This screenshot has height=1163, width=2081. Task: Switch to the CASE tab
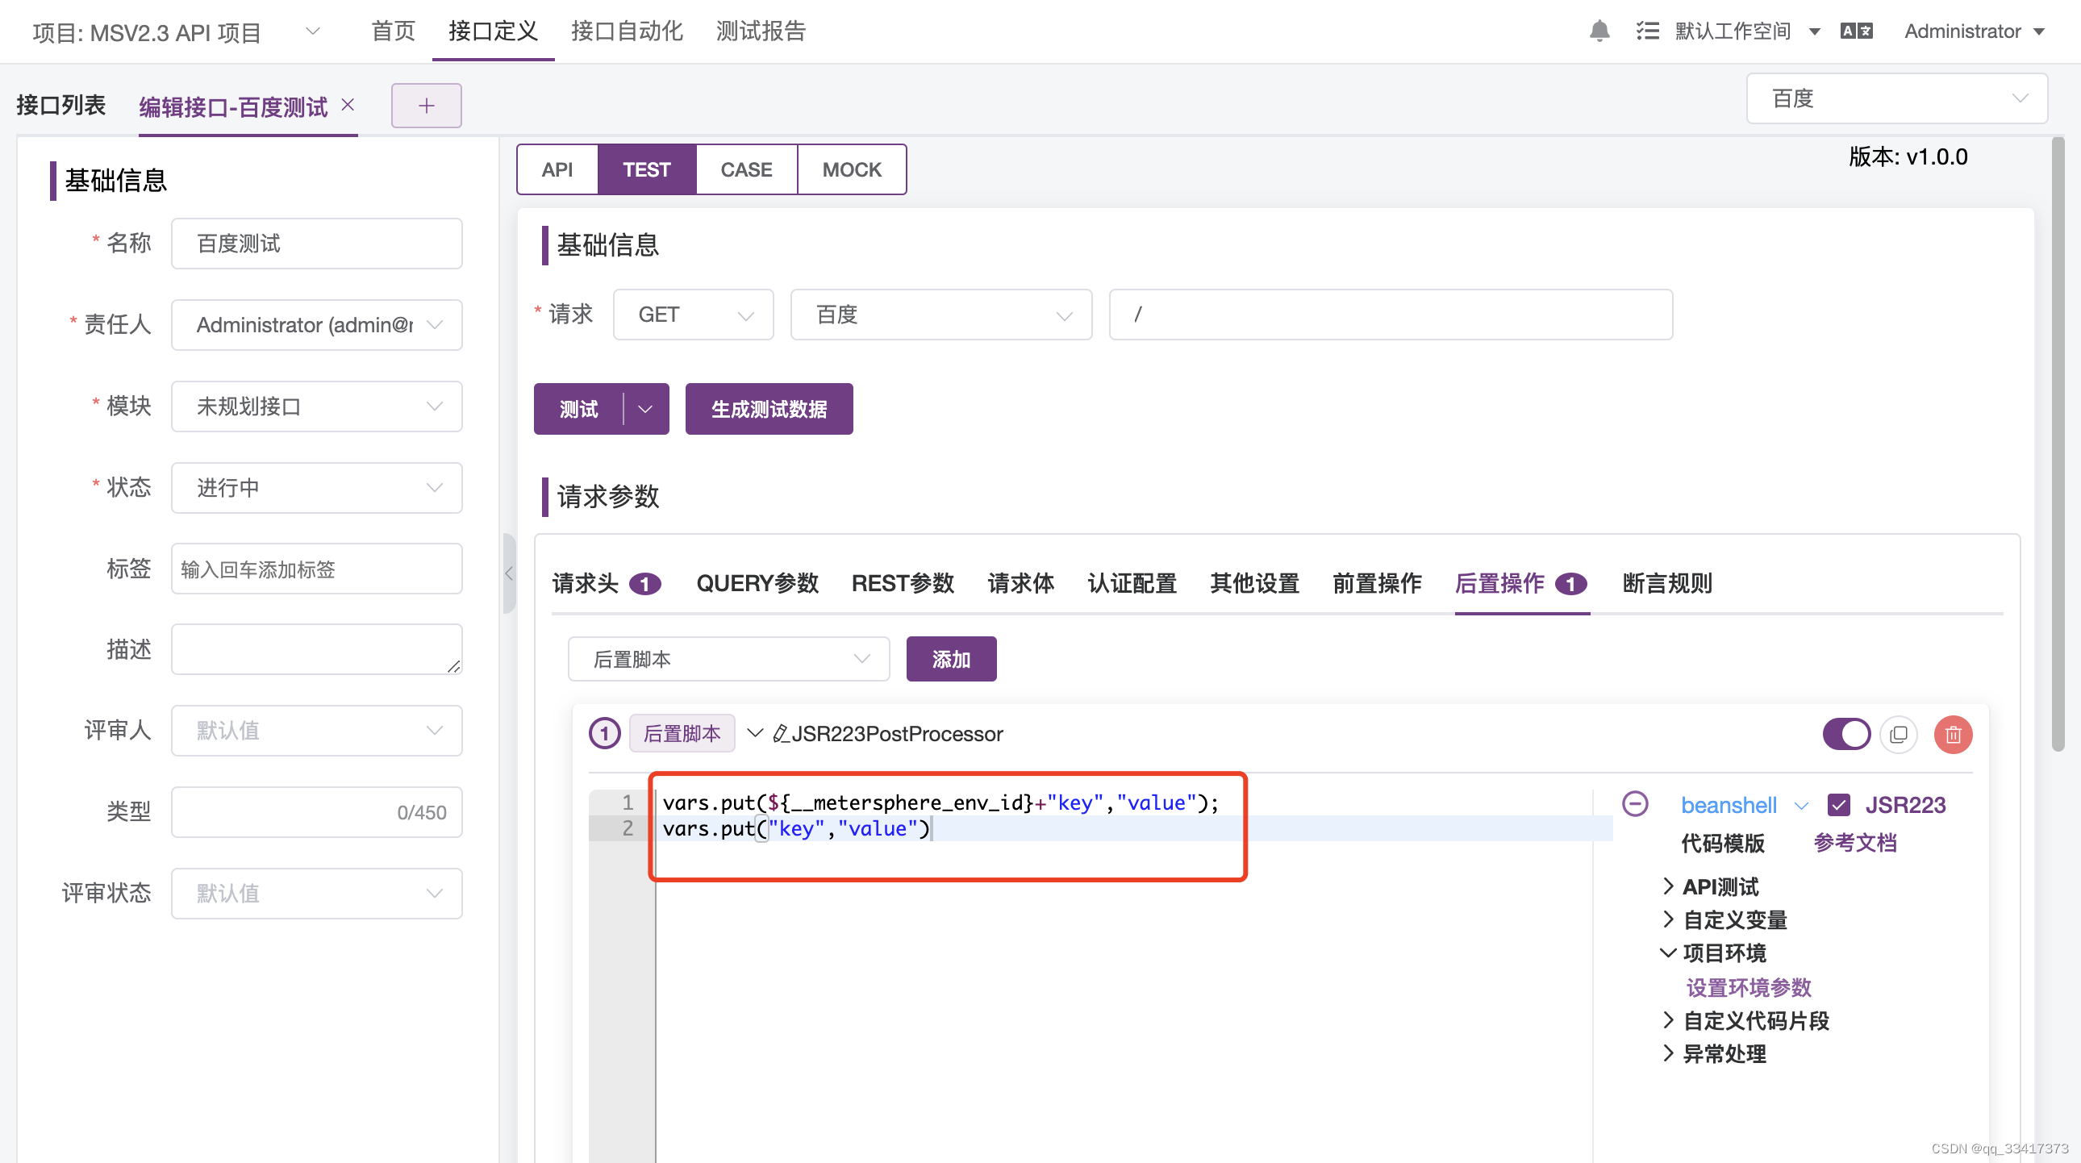[x=745, y=169]
